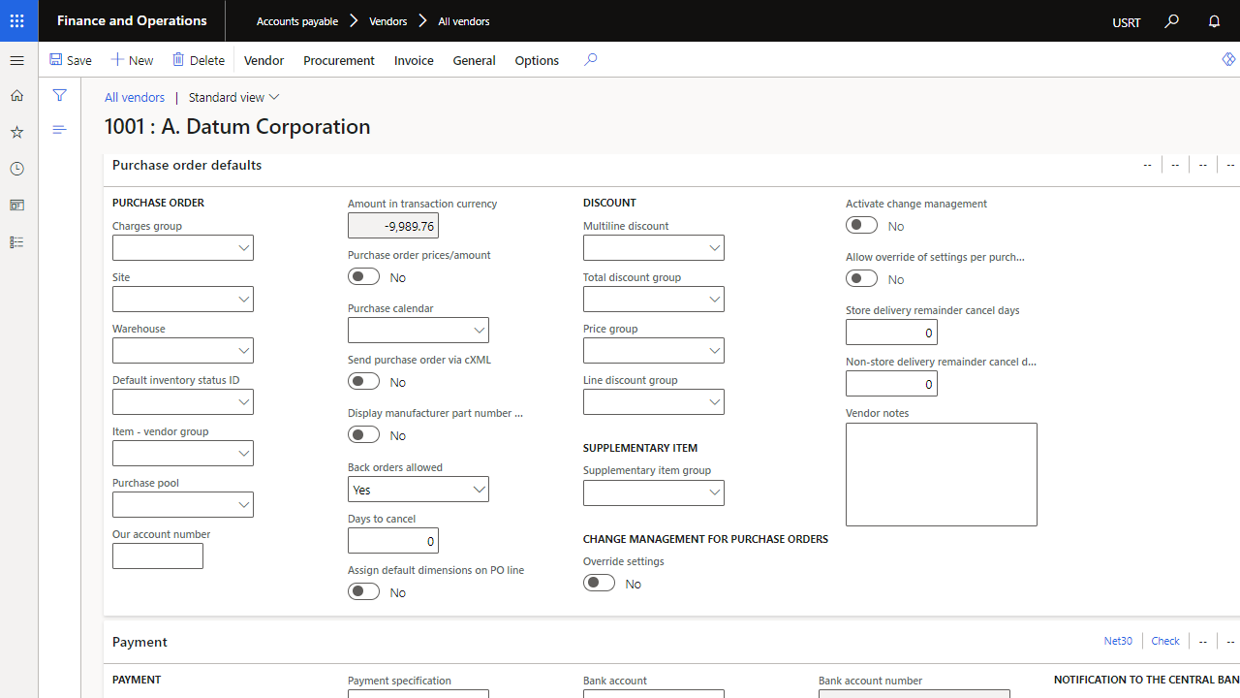Click the All vendors breadcrumb in header
The width and height of the screenshot is (1240, 698).
pos(464,21)
